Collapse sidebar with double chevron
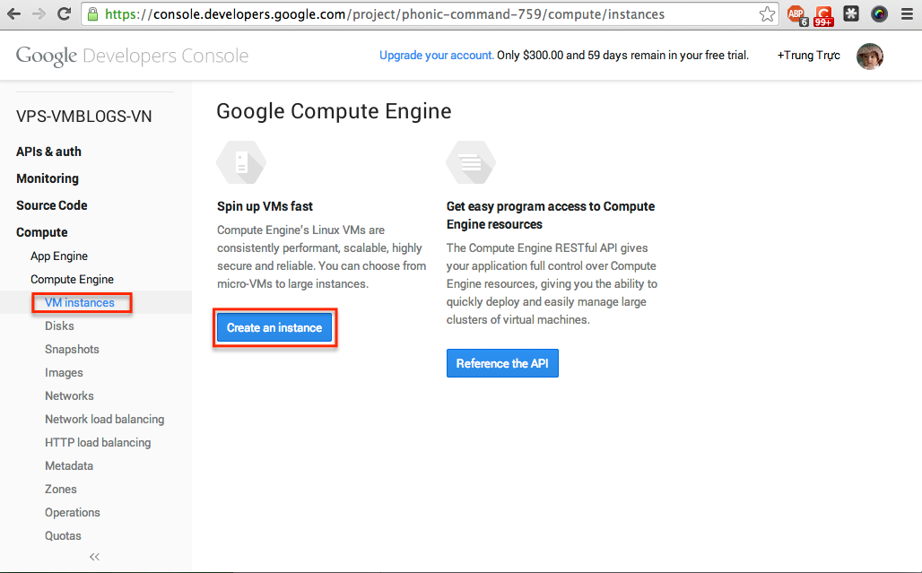922x573 pixels. point(94,557)
